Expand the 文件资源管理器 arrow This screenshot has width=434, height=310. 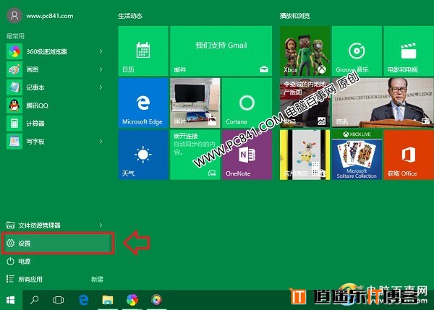[x=101, y=225]
